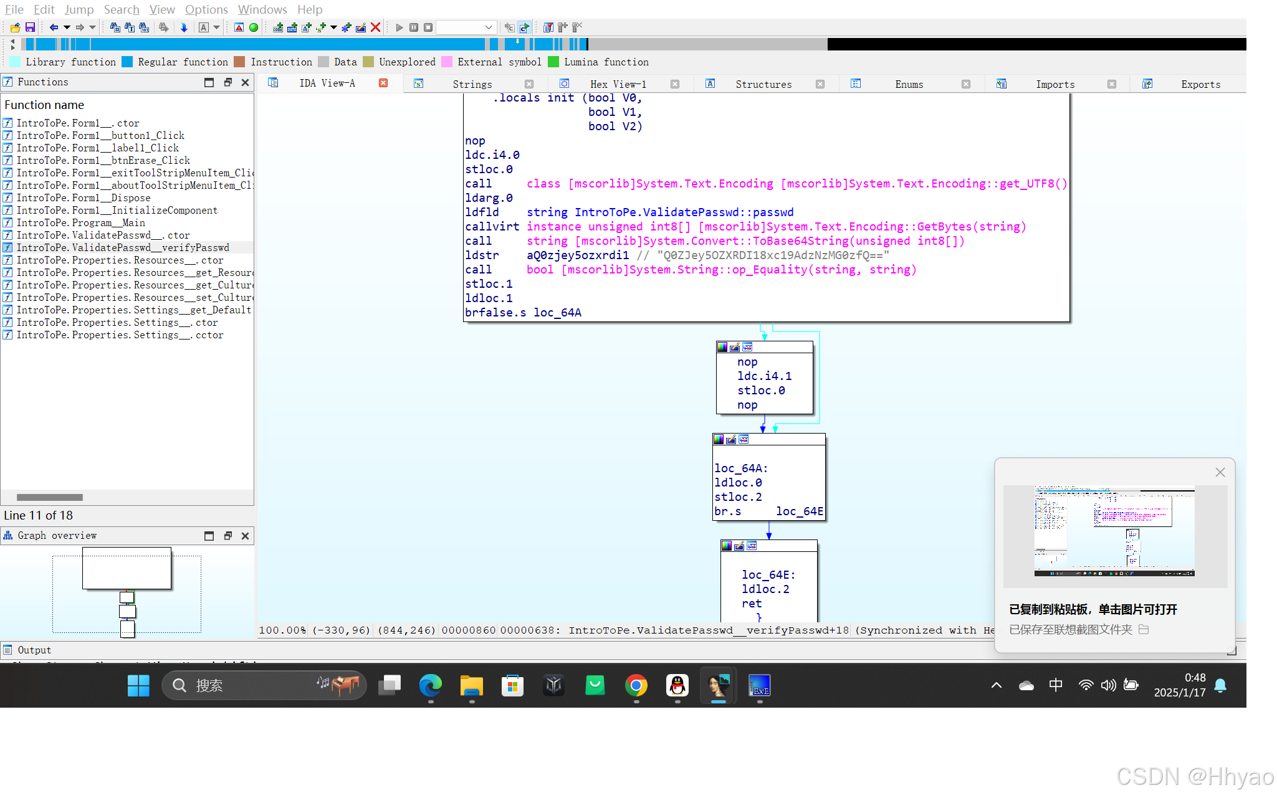The height and width of the screenshot is (798, 1277).
Task: Click the Start process play icon
Action: point(399,27)
